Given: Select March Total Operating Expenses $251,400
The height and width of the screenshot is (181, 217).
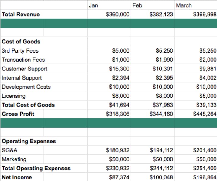Looking at the screenshot, I should (x=195, y=168).
